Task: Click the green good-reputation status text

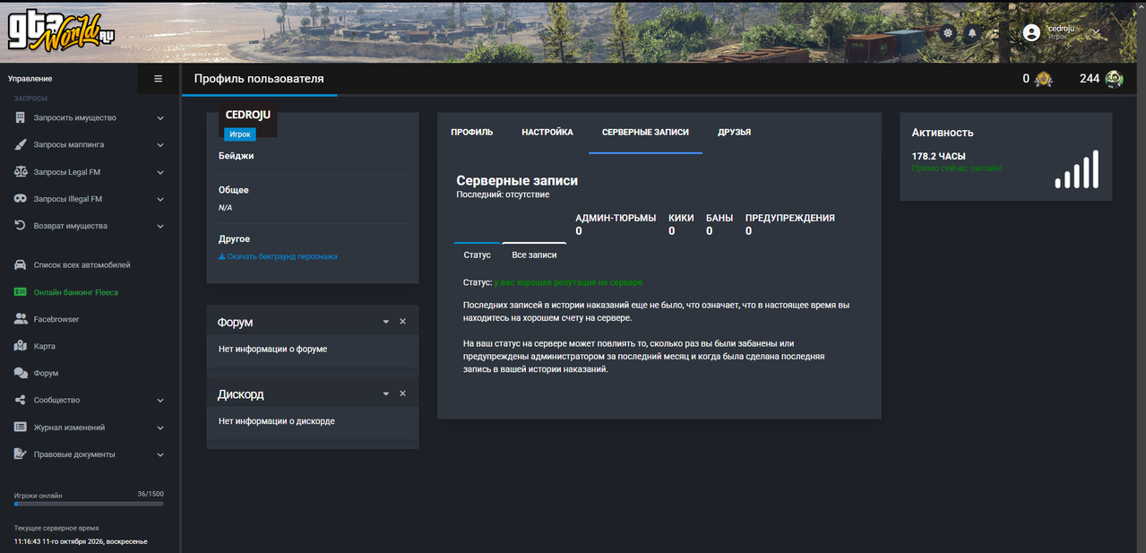Action: (x=568, y=282)
